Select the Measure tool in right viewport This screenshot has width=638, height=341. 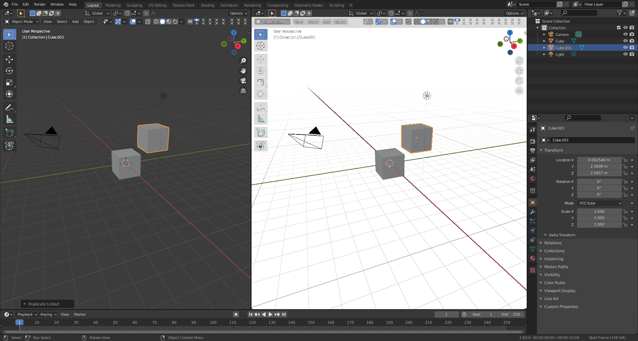coord(261,119)
